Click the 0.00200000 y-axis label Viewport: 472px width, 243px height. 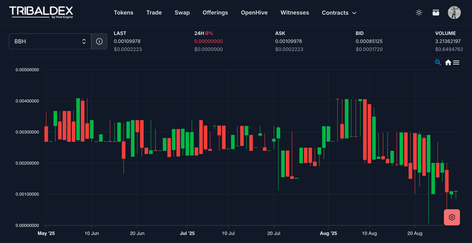pos(27,163)
